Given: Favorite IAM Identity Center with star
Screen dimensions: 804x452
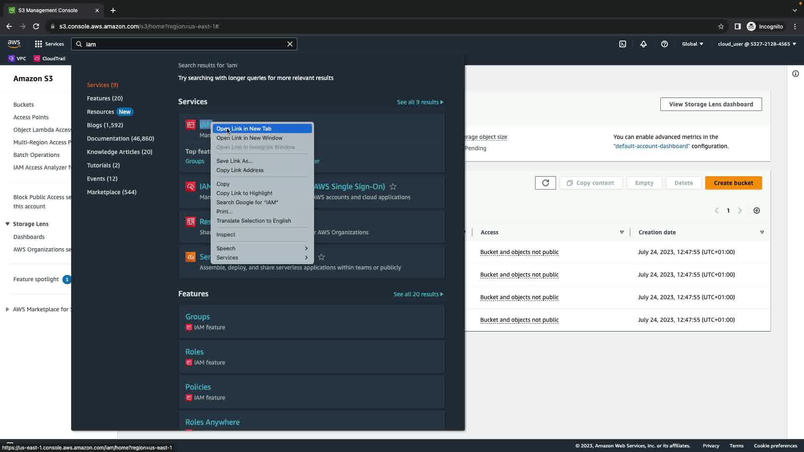Looking at the screenshot, I should (x=393, y=187).
